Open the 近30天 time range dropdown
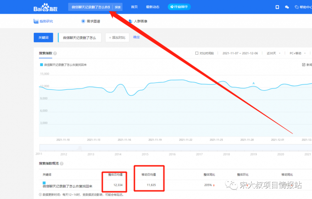Screen dimensions: 312x199 point(274,53)
